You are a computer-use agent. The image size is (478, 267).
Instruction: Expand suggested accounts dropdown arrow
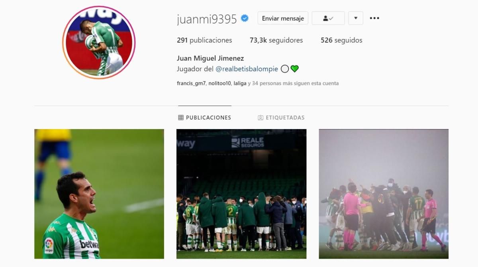click(x=356, y=18)
